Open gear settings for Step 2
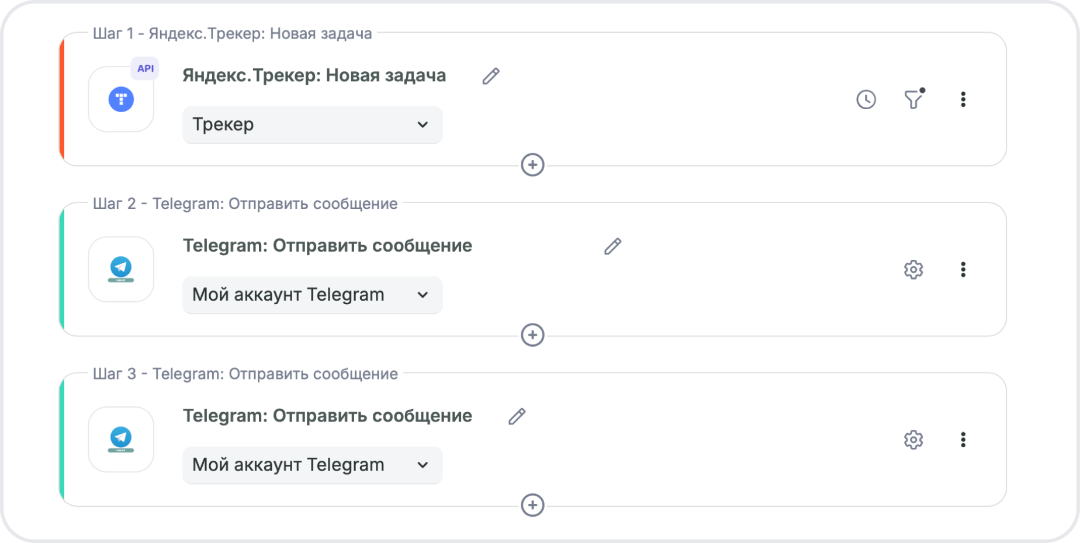The height and width of the screenshot is (543, 1080). tap(913, 269)
